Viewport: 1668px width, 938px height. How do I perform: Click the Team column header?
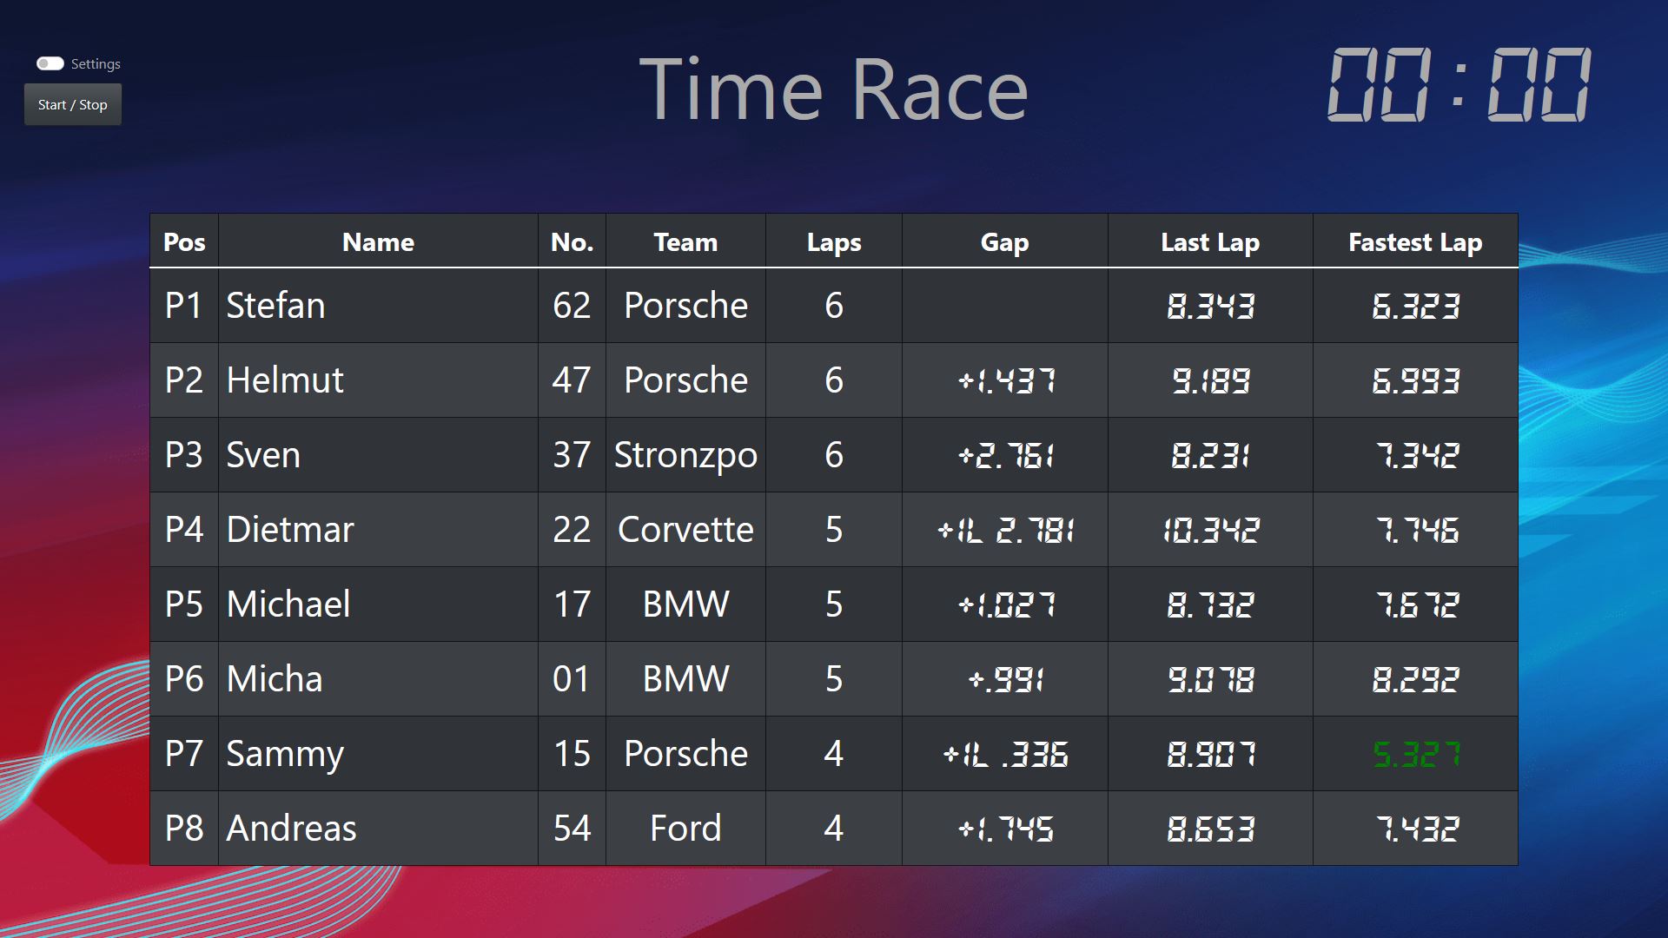point(685,242)
